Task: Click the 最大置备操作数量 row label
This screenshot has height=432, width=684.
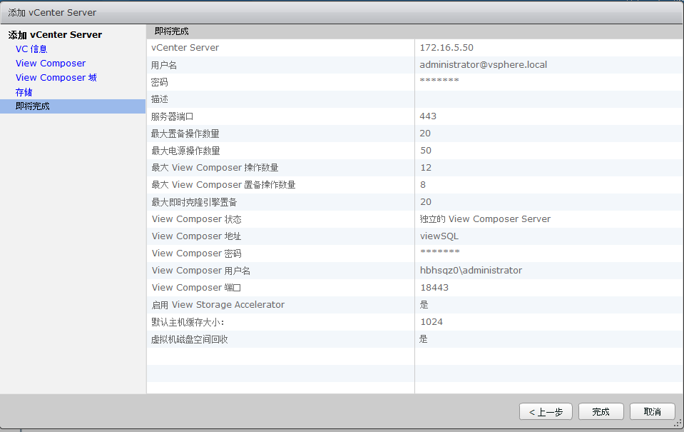Action: click(x=185, y=134)
